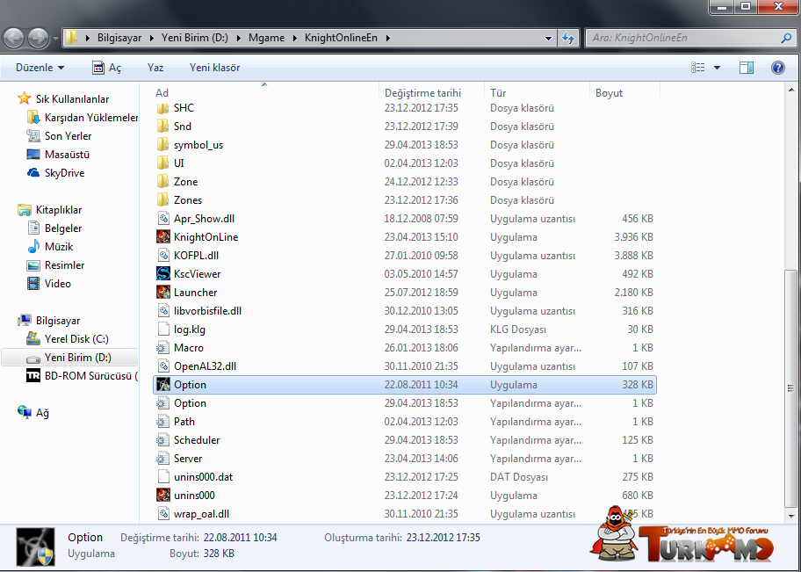Image resolution: width=801 pixels, height=572 pixels.
Task: Open Son Yerler in the sidebar
Action: (x=59, y=136)
